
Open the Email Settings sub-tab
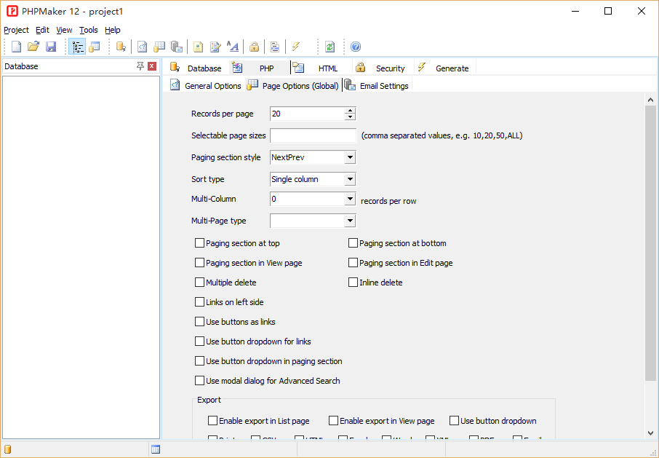click(x=377, y=86)
